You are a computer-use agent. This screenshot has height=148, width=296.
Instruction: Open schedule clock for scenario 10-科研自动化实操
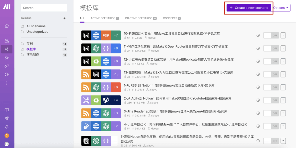click(258, 35)
